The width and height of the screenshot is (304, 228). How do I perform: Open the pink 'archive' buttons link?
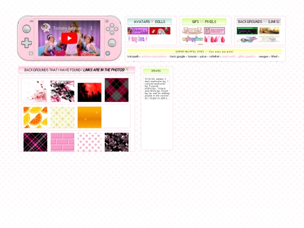click(154, 56)
